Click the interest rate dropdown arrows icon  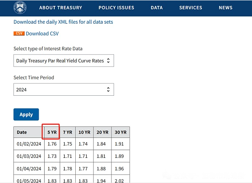click(x=108, y=61)
